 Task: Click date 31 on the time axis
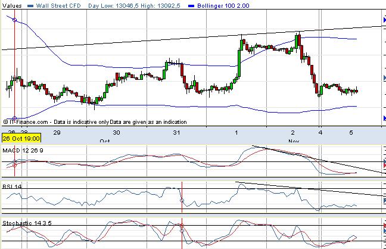pos(176,132)
